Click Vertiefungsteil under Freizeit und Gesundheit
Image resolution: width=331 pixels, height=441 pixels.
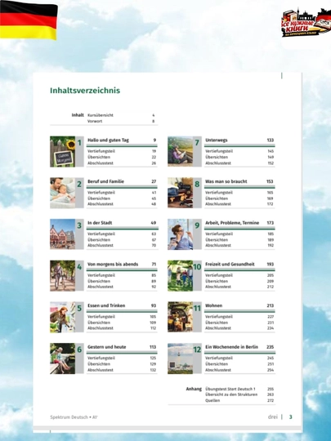(219, 275)
